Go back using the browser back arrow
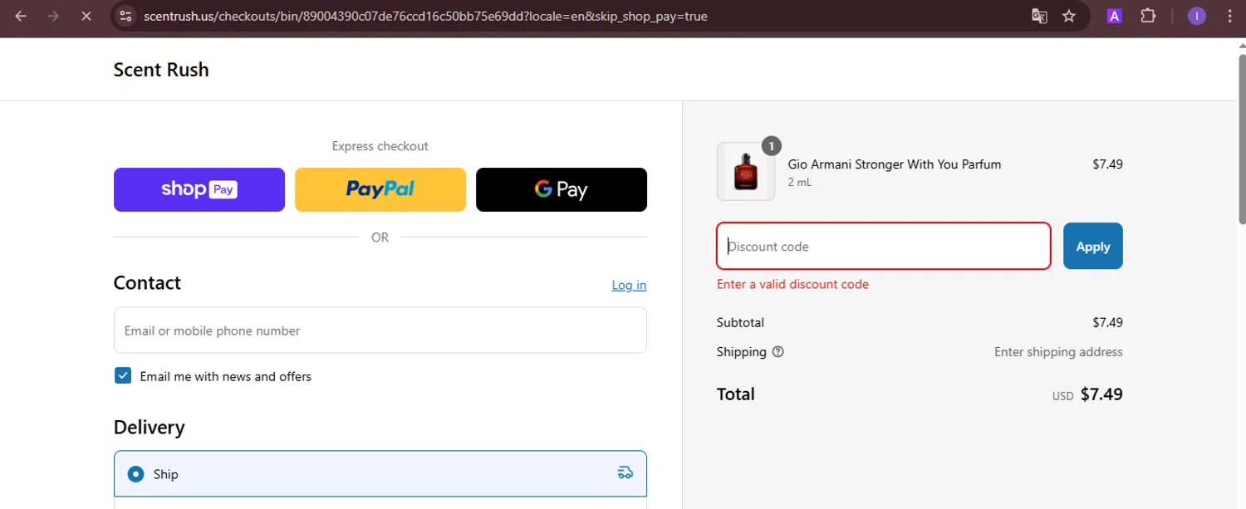This screenshot has width=1246, height=509. 21,16
